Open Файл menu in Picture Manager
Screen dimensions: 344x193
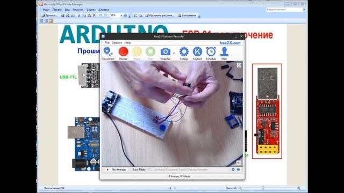point(46,10)
